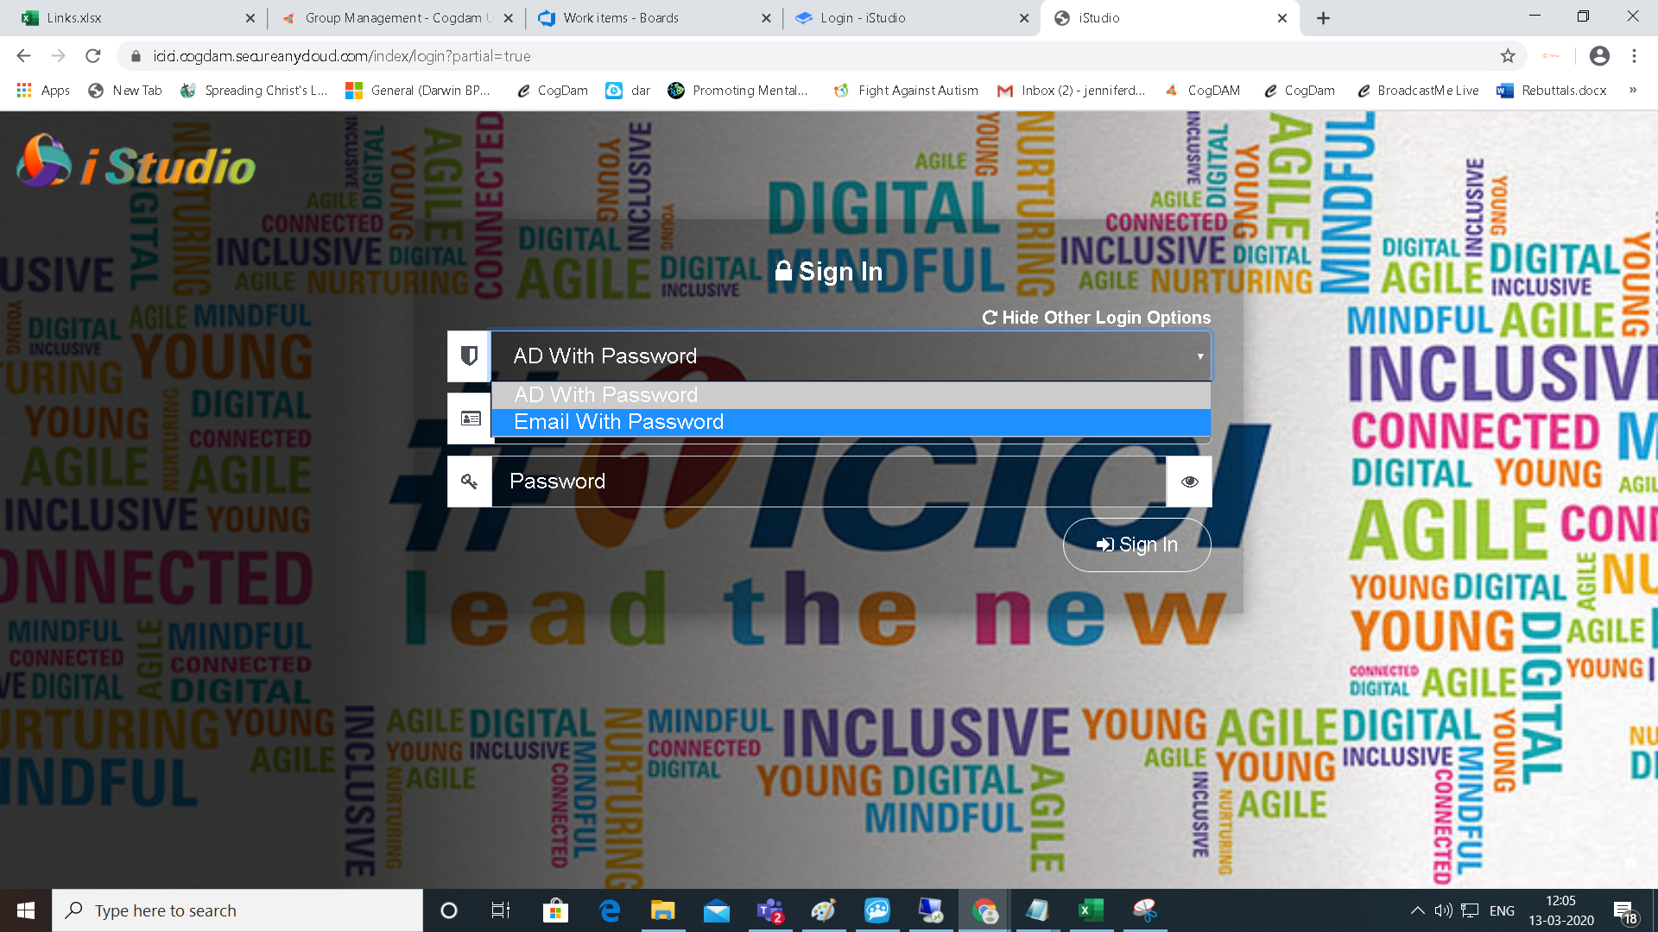Click the Password input field
This screenshot has height=932, width=1658.
(x=829, y=482)
